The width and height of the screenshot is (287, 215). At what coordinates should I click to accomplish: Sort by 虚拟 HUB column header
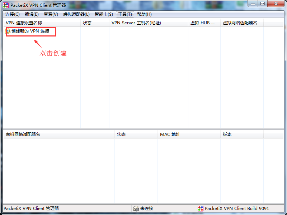pos(204,23)
